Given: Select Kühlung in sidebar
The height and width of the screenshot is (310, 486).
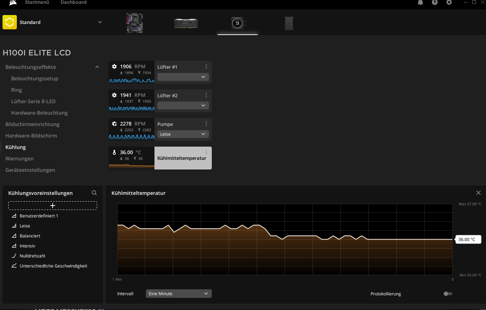Looking at the screenshot, I should 15,147.
